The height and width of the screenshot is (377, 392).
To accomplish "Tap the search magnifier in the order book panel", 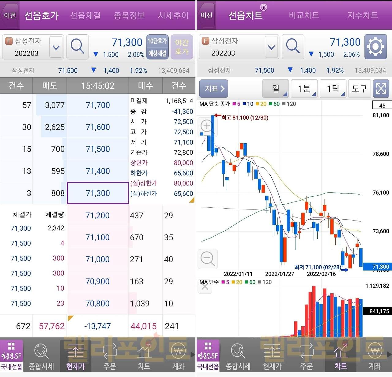I will click(77, 47).
